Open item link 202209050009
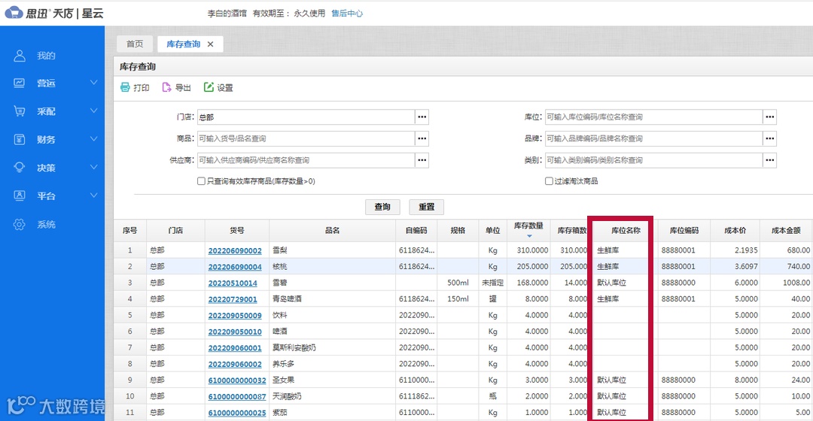 (x=235, y=315)
